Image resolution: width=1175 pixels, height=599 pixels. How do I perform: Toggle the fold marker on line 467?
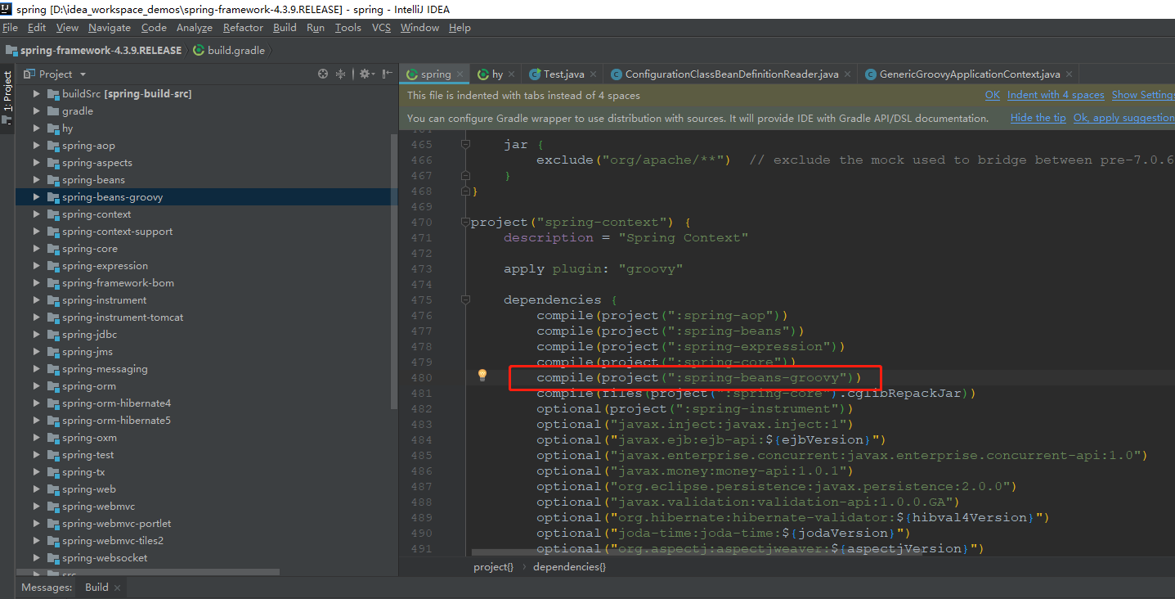465,175
